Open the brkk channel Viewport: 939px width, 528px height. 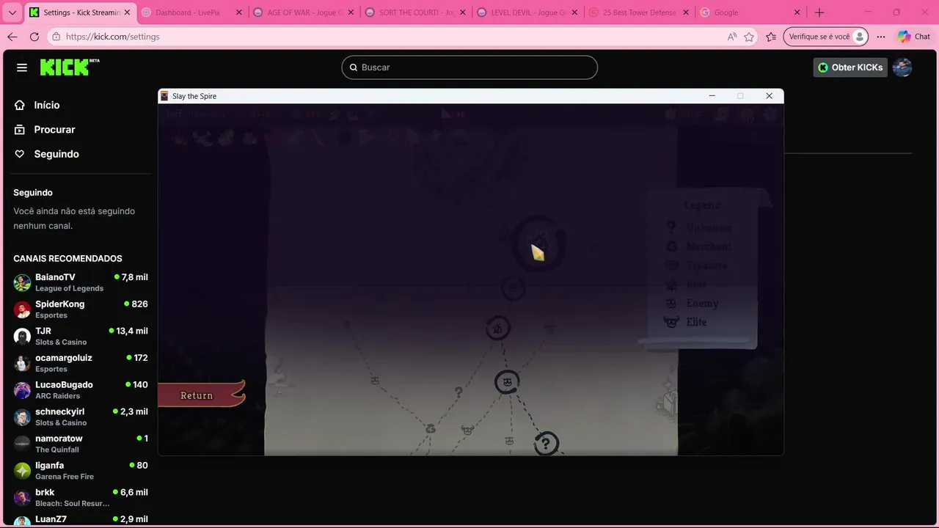click(81, 497)
